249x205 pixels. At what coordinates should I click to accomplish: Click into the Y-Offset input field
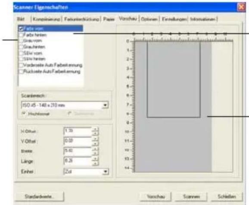point(78,141)
